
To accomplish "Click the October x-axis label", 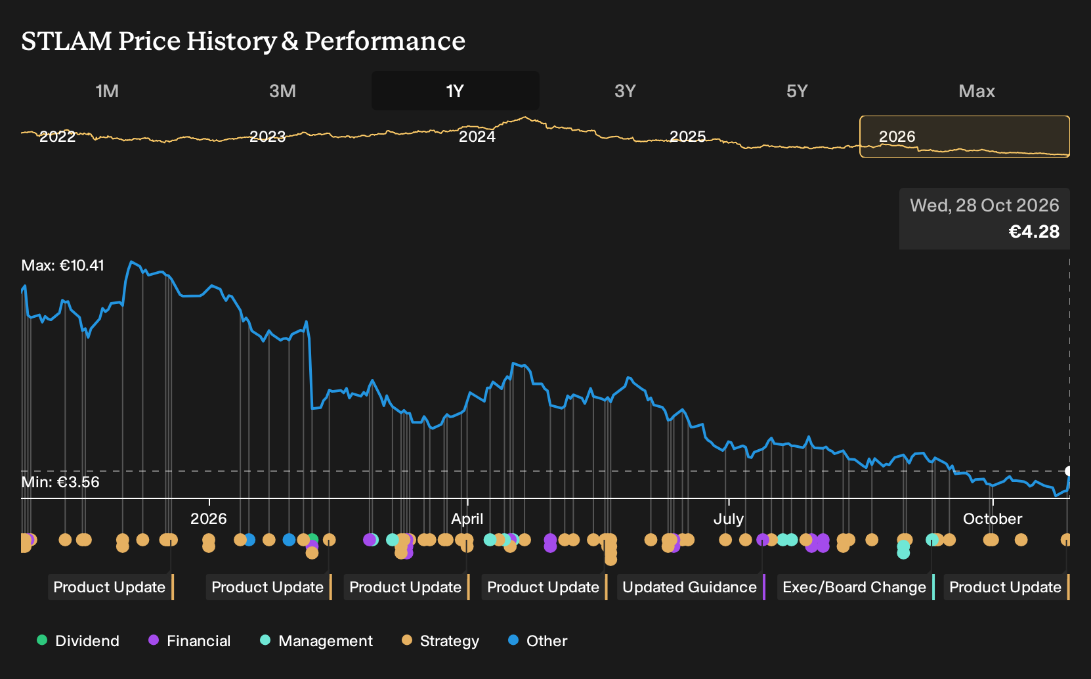I will tap(993, 519).
